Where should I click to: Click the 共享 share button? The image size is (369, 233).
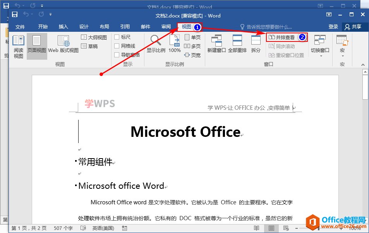pos(353,27)
